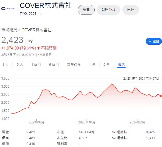Open the three-dot menu beside TYO: 5253
Viewport: 162px width, 147px height.
pos(40,13)
